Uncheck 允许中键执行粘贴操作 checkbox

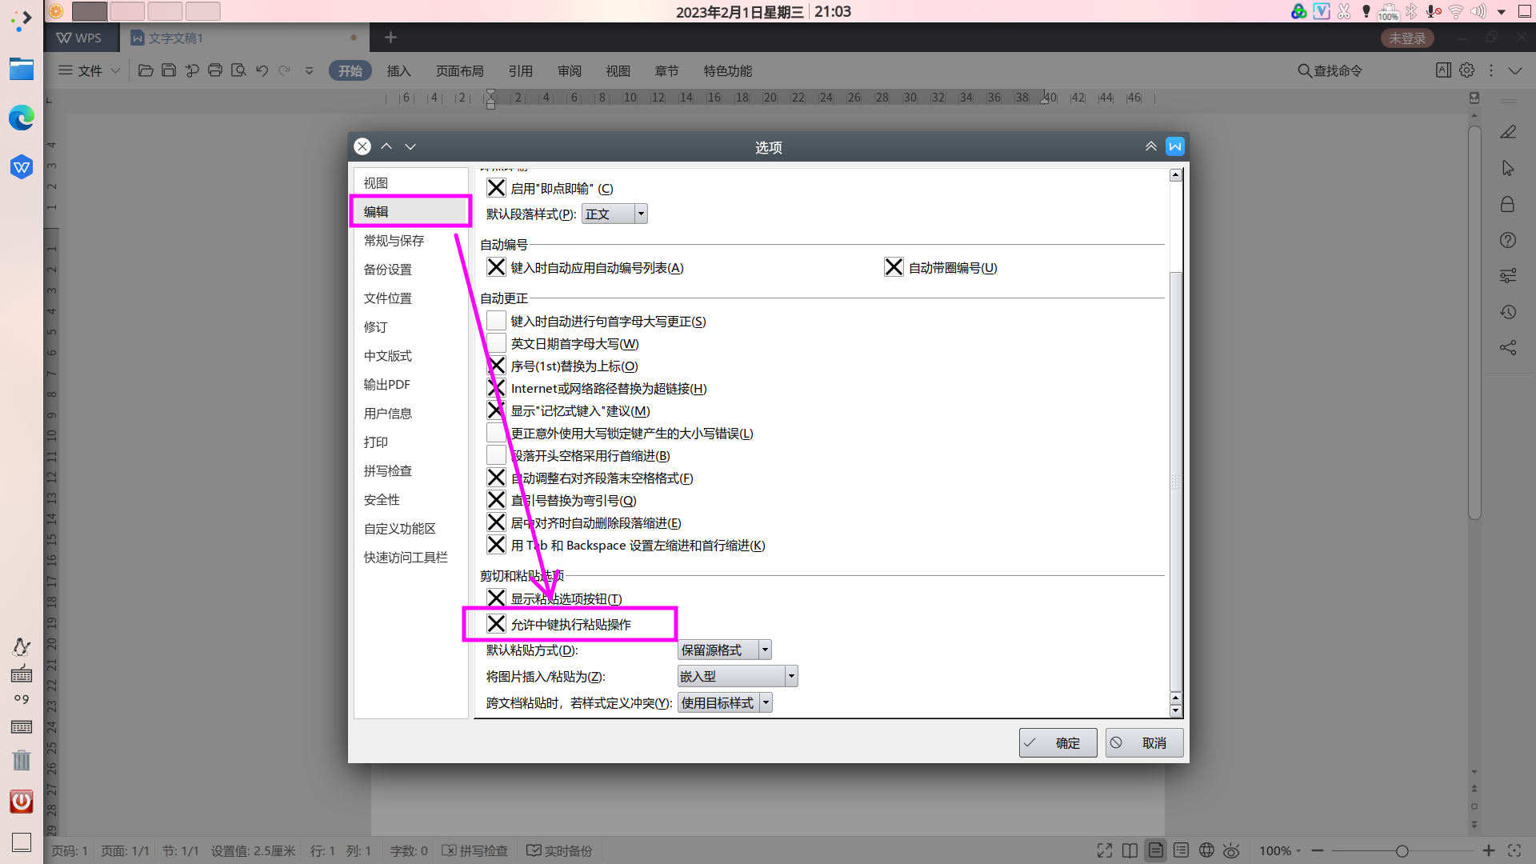[x=496, y=624]
